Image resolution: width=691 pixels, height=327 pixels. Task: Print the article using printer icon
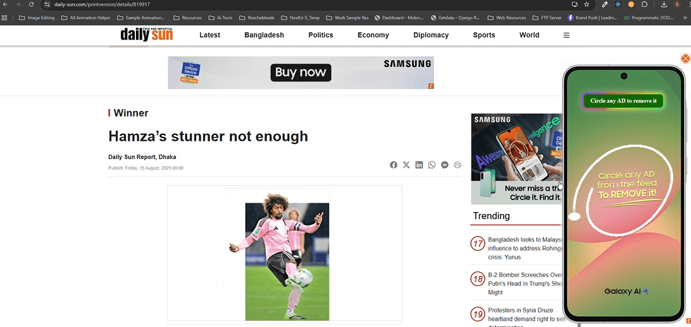(x=458, y=165)
